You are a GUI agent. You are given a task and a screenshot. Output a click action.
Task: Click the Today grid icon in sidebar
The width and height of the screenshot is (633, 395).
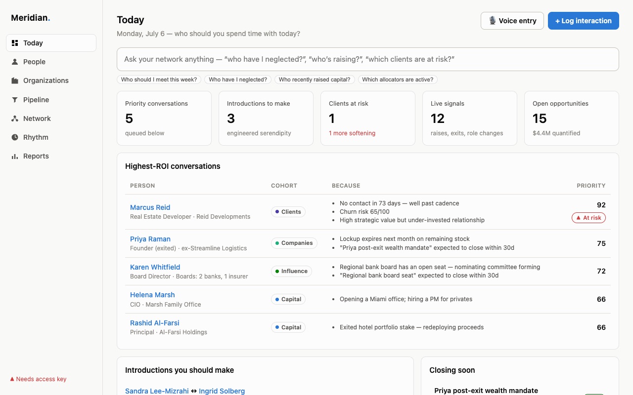15,43
